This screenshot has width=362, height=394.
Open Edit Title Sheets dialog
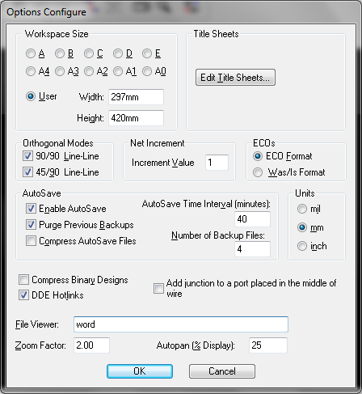235,78
